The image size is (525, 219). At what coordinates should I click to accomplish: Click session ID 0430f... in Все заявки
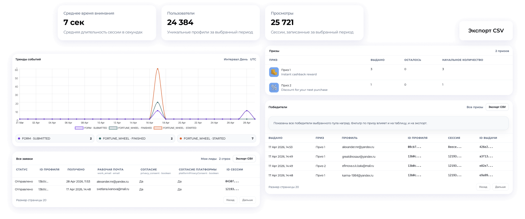232,181
